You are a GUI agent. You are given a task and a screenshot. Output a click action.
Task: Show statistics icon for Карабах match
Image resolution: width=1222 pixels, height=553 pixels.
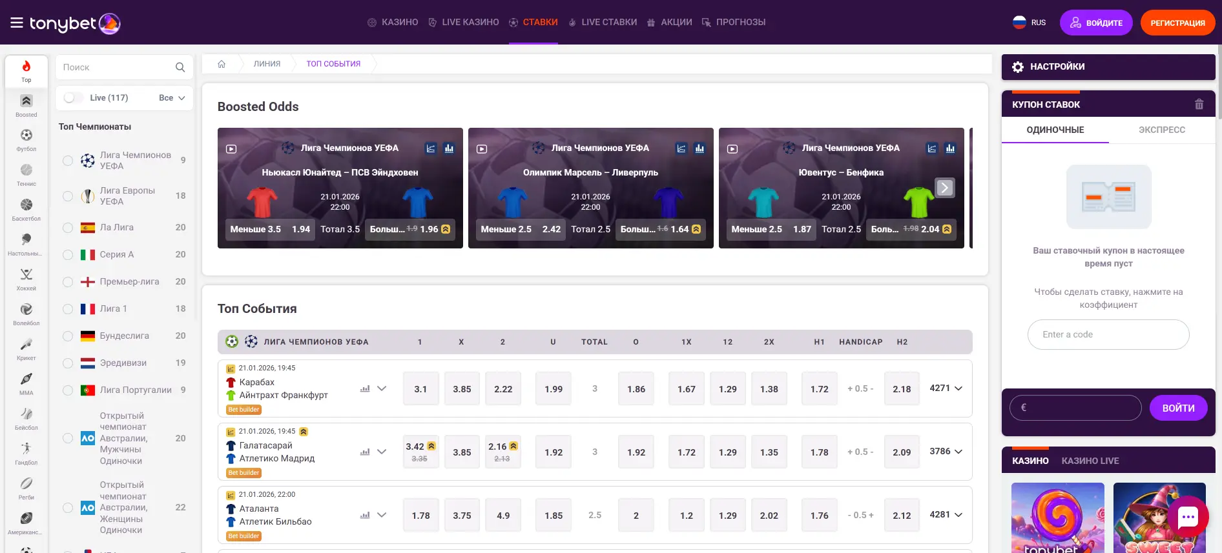point(365,388)
